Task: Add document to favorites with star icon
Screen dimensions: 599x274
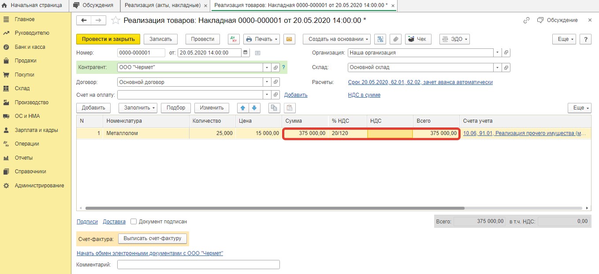Action: pos(115,20)
